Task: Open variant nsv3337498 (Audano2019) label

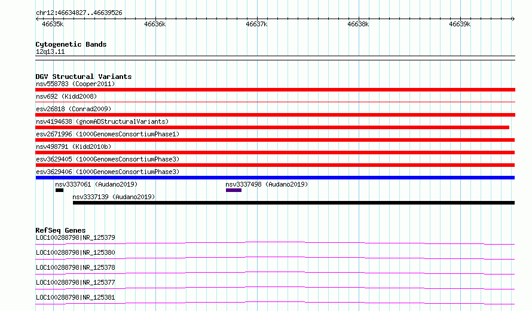Action: [267, 184]
